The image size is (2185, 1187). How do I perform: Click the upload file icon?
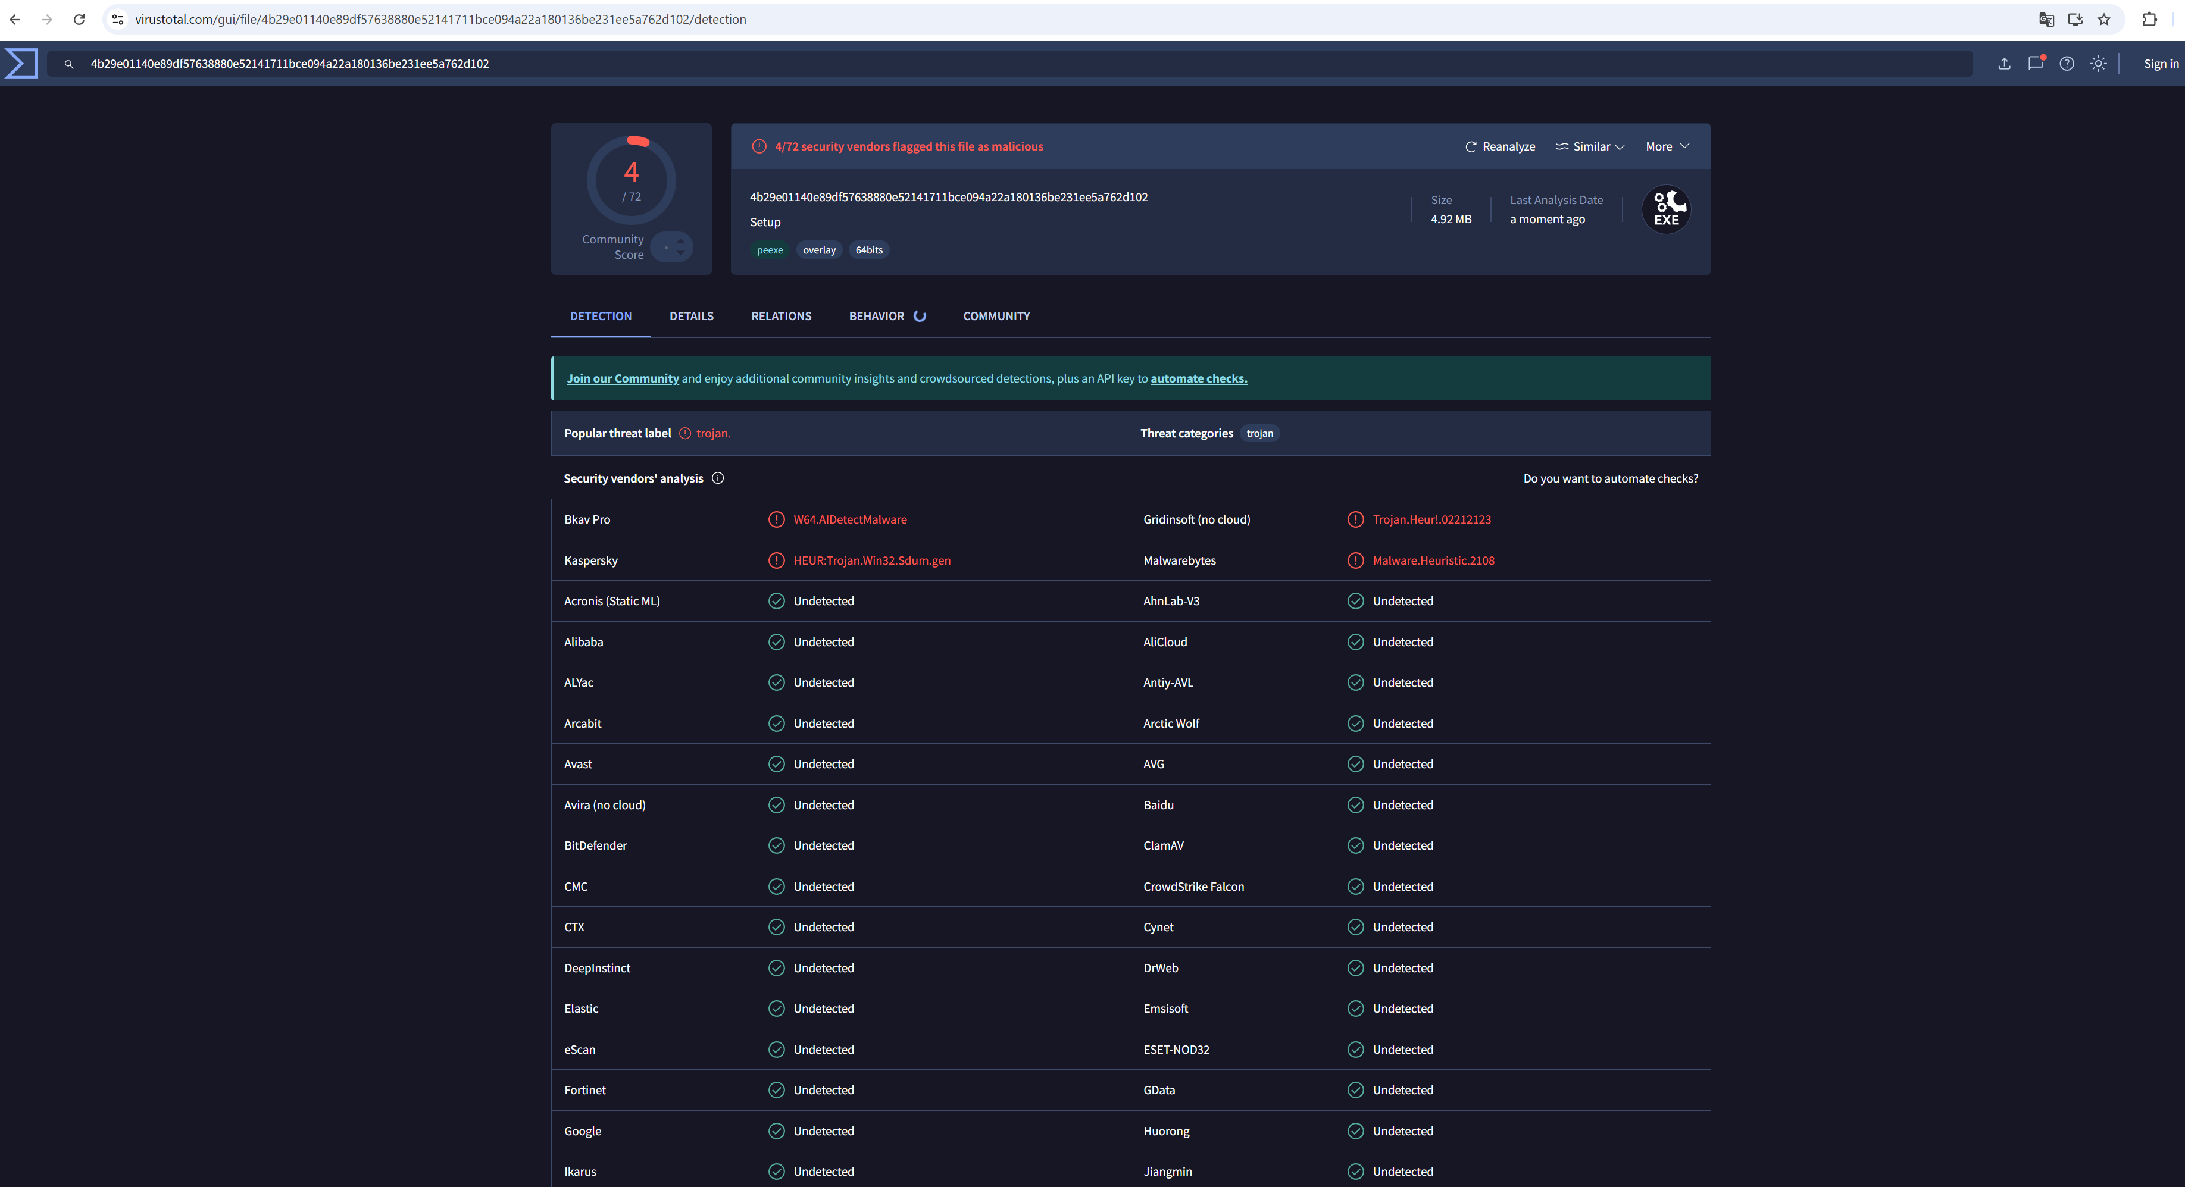point(2004,64)
